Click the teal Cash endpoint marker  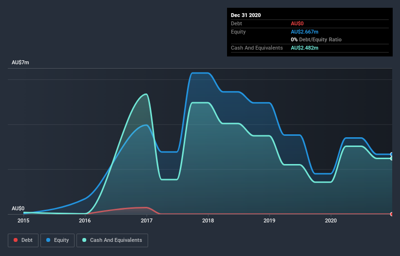click(x=392, y=159)
